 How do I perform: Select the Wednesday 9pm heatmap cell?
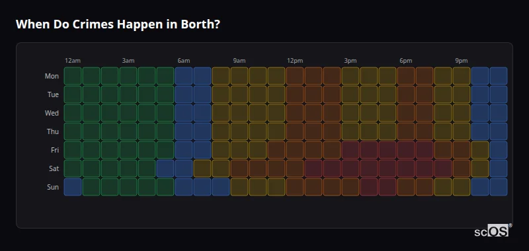[462, 113]
